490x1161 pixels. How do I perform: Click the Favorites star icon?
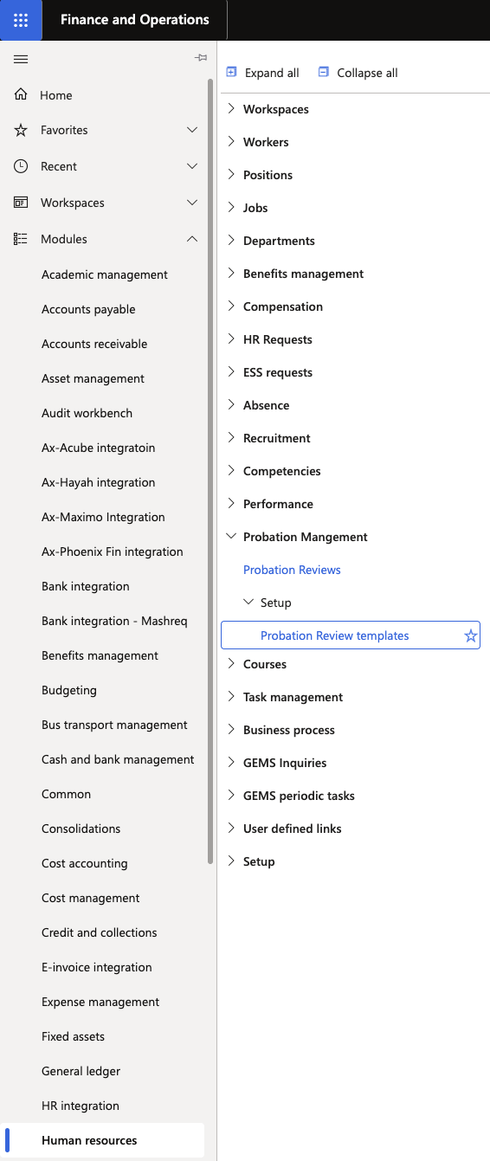click(x=21, y=130)
